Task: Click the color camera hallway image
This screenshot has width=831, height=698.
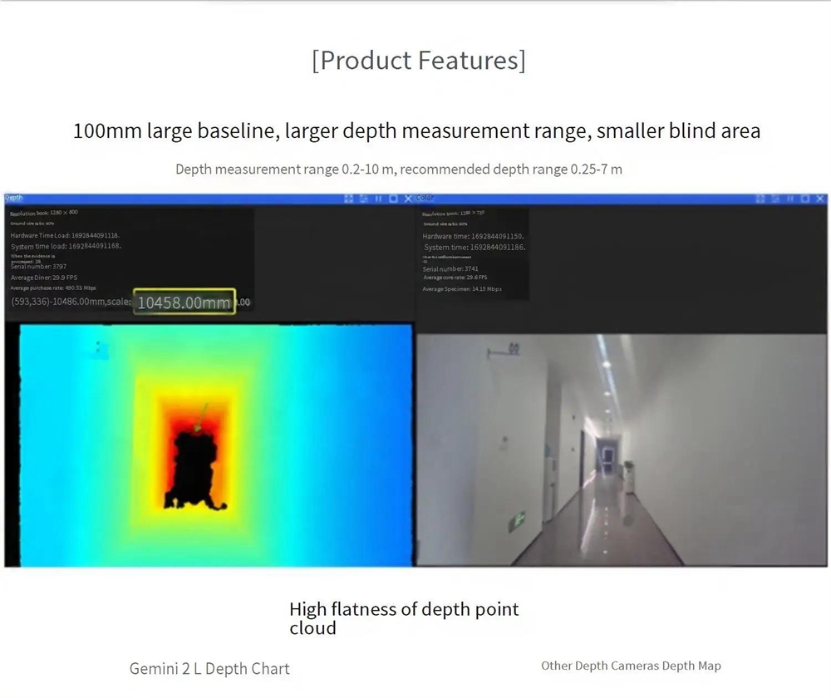Action: click(x=622, y=450)
